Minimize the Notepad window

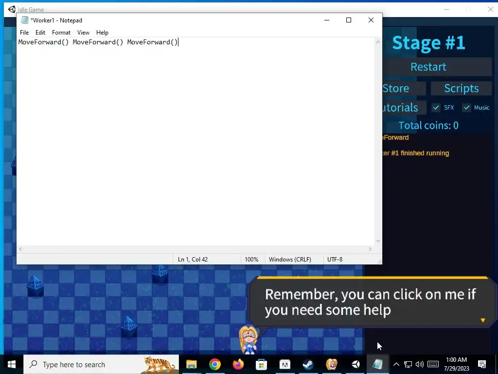(x=327, y=20)
